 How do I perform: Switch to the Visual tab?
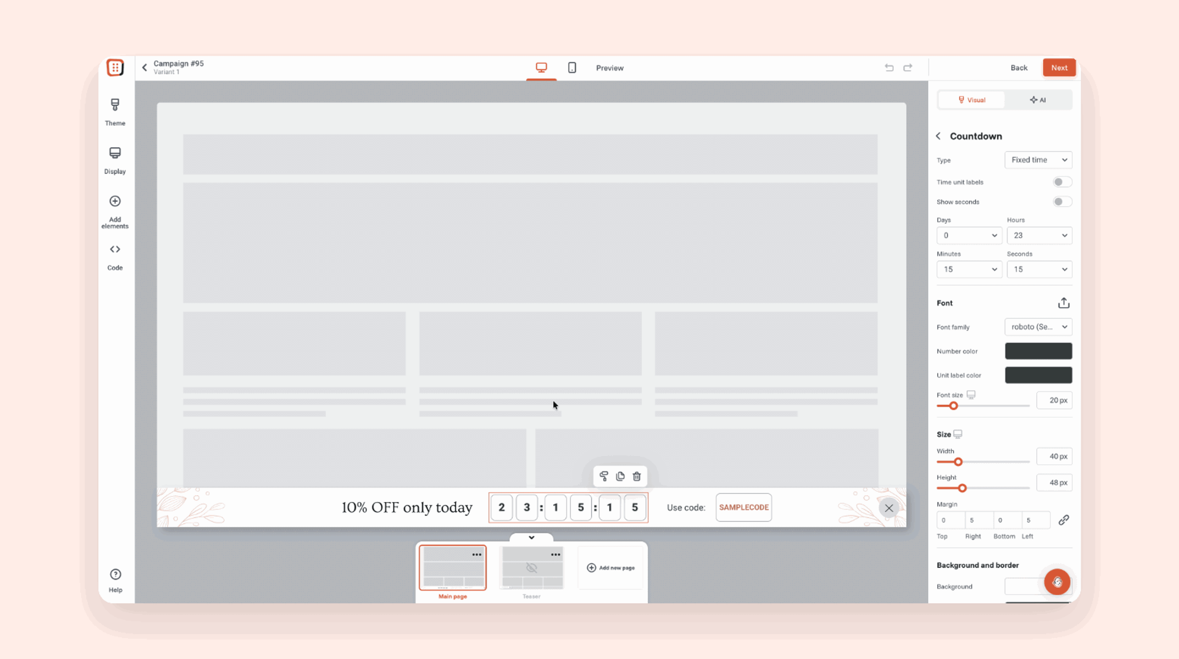pos(972,100)
